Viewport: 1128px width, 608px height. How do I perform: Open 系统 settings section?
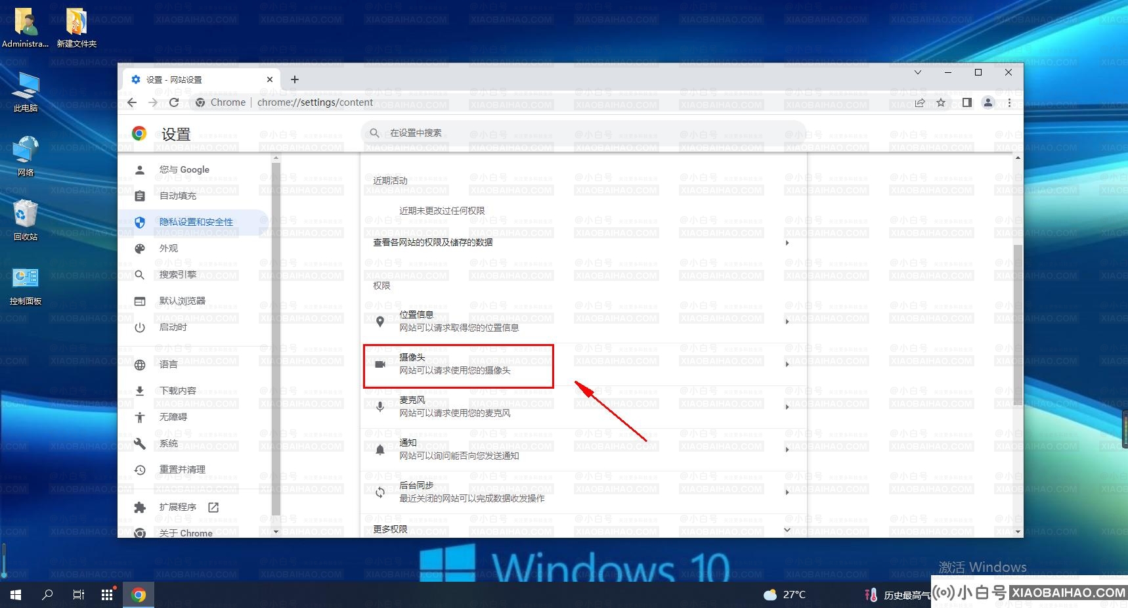click(x=194, y=443)
